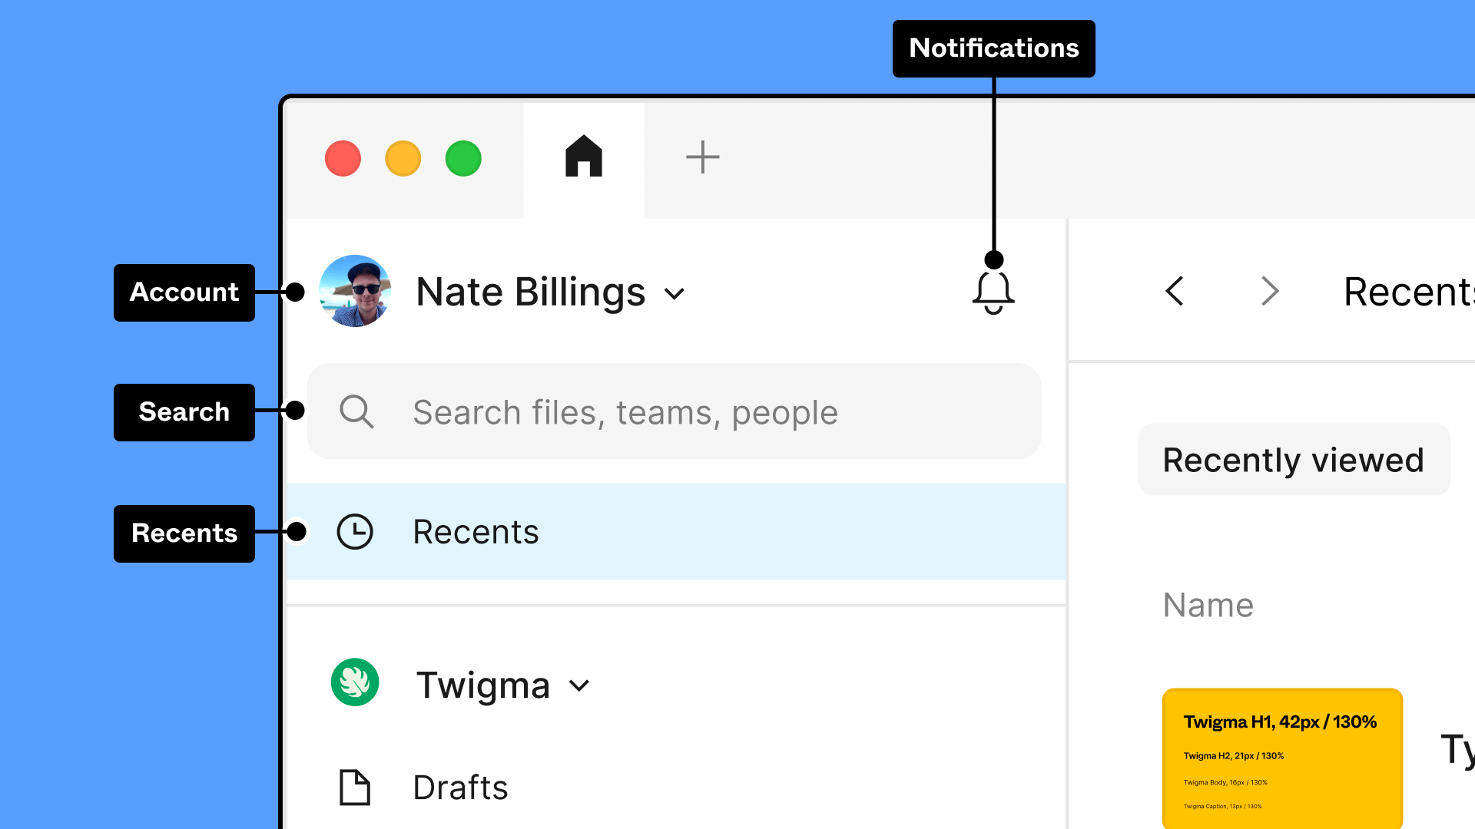This screenshot has height=829, width=1475.
Task: Open notifications via the bell icon
Action: [993, 292]
